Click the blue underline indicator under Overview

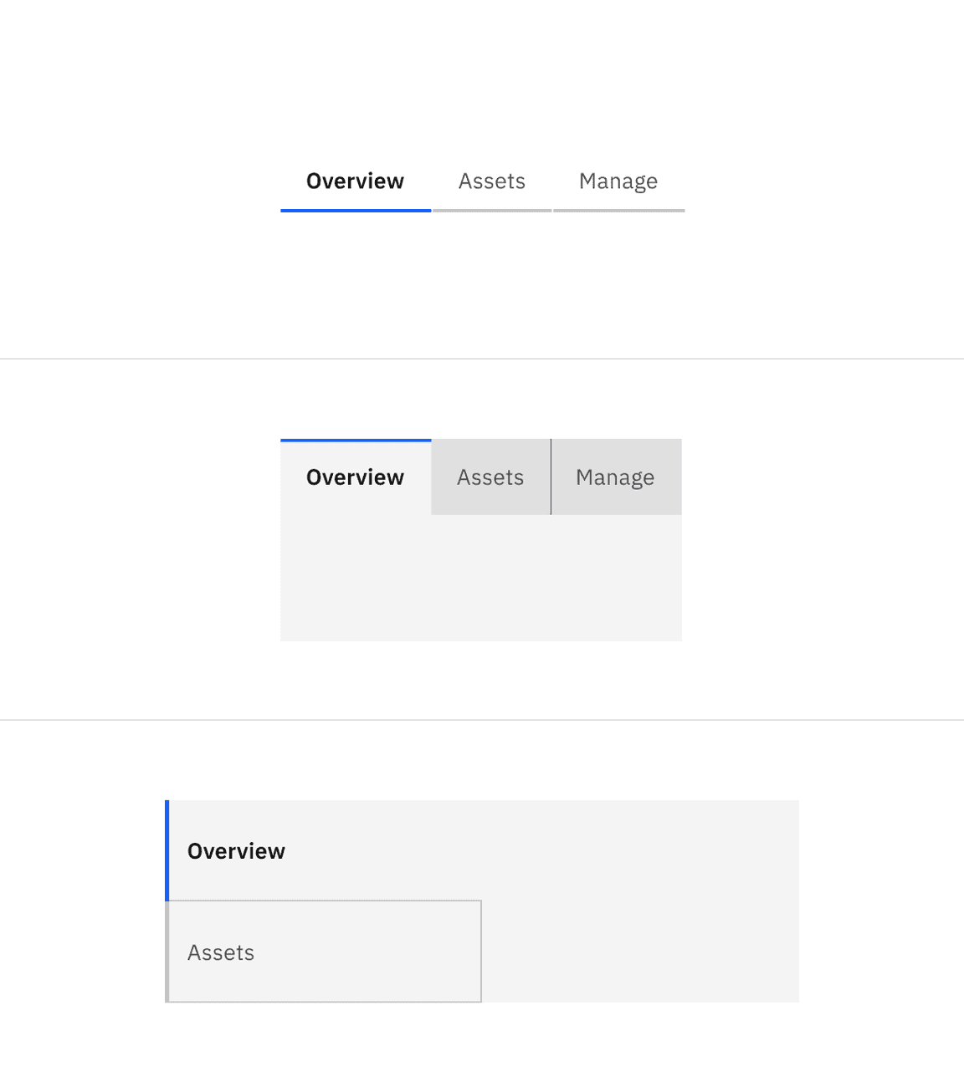click(x=355, y=211)
